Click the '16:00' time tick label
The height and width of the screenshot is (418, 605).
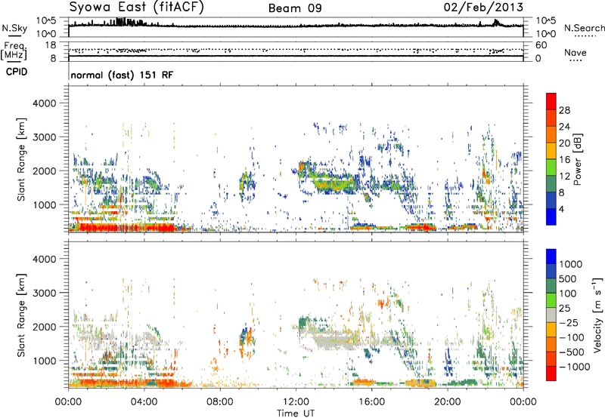371,402
